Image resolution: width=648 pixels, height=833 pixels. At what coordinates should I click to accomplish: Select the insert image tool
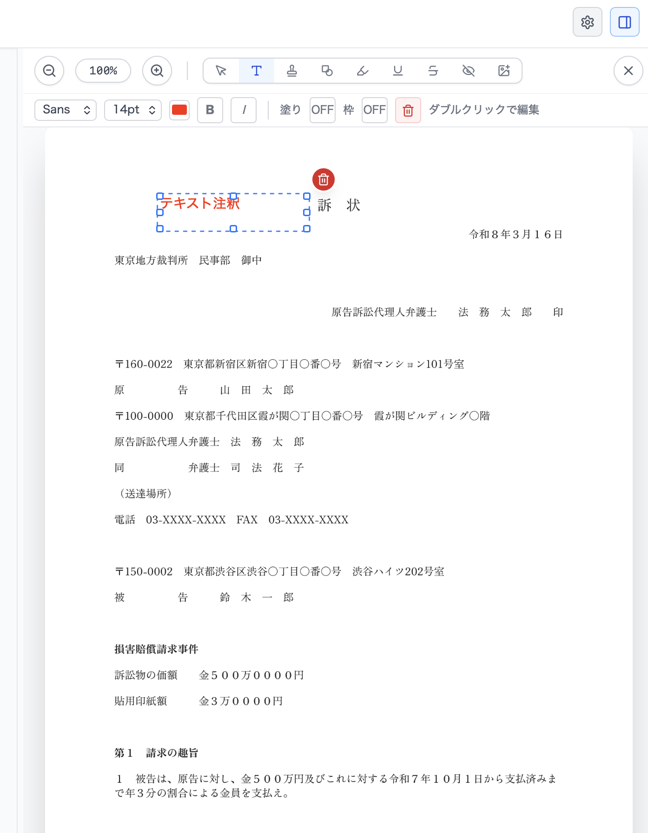[x=504, y=71]
